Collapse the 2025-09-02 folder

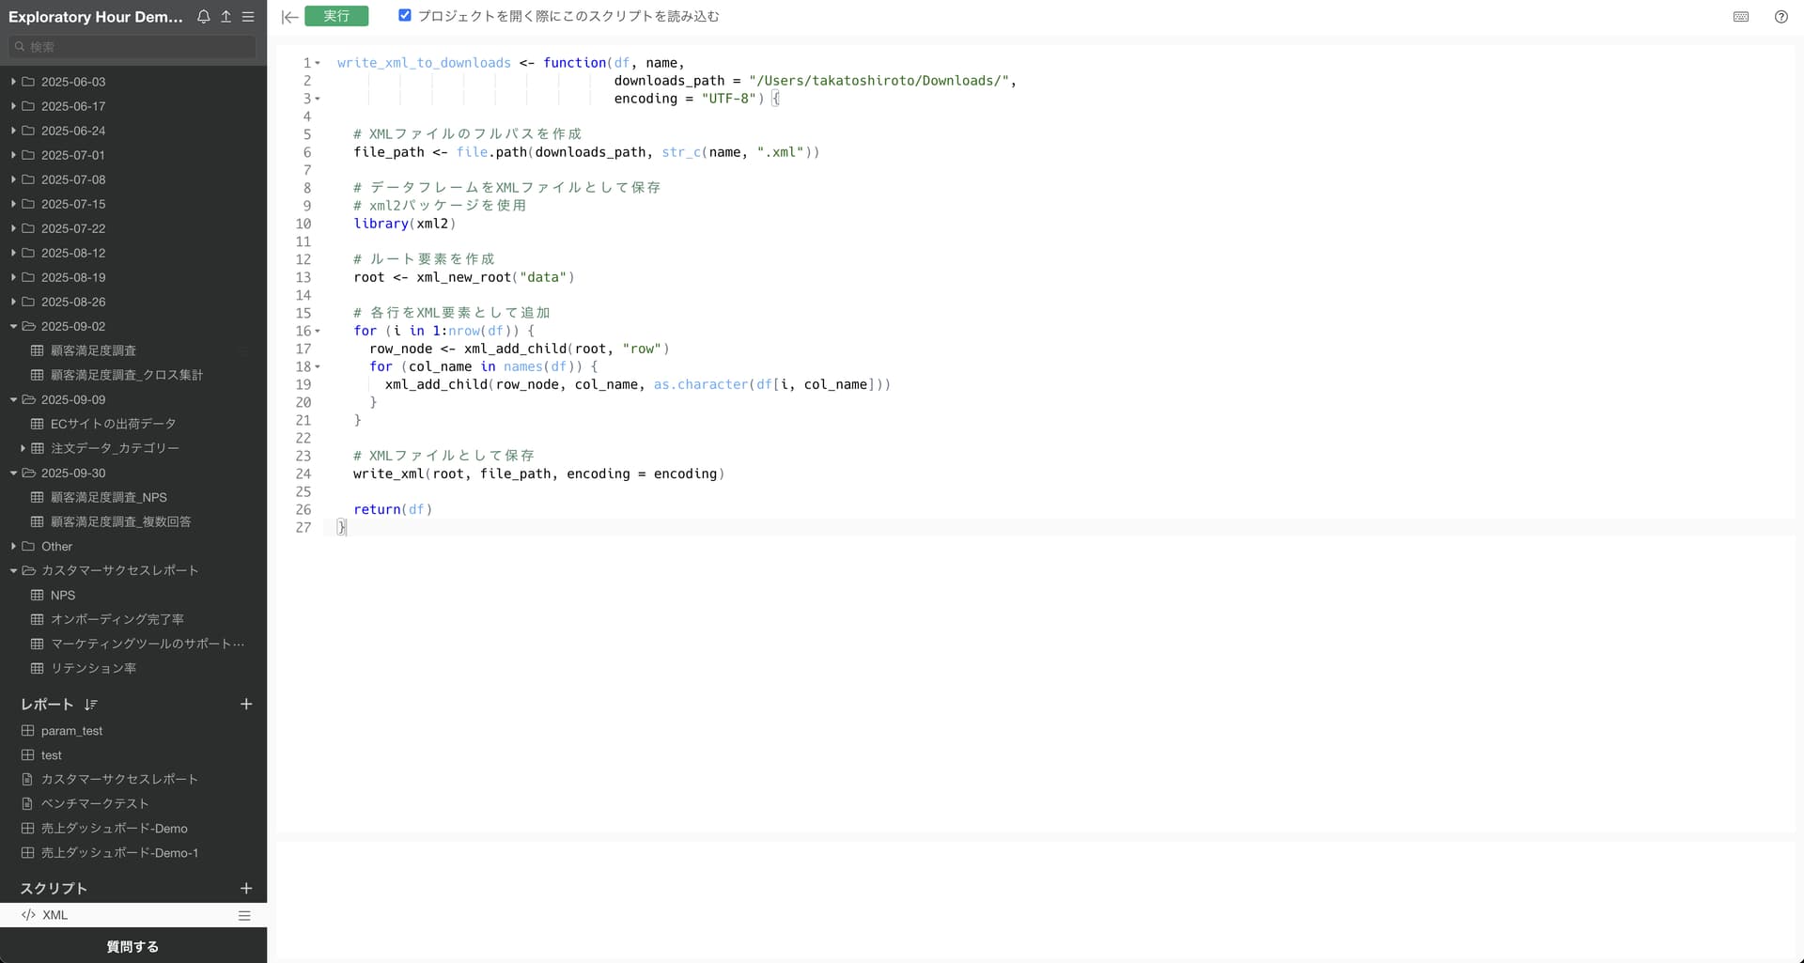[13, 326]
